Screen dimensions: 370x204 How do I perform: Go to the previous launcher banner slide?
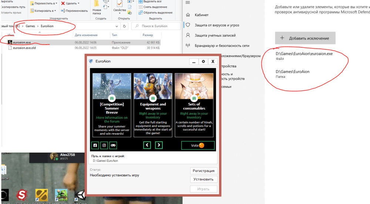coord(147,145)
